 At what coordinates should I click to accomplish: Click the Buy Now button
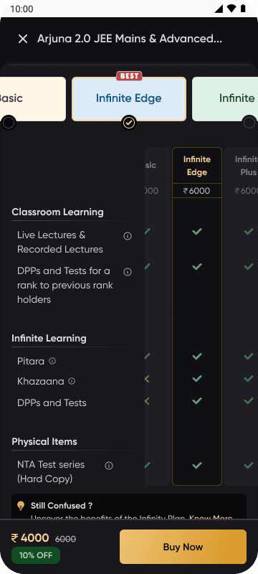[183, 547]
